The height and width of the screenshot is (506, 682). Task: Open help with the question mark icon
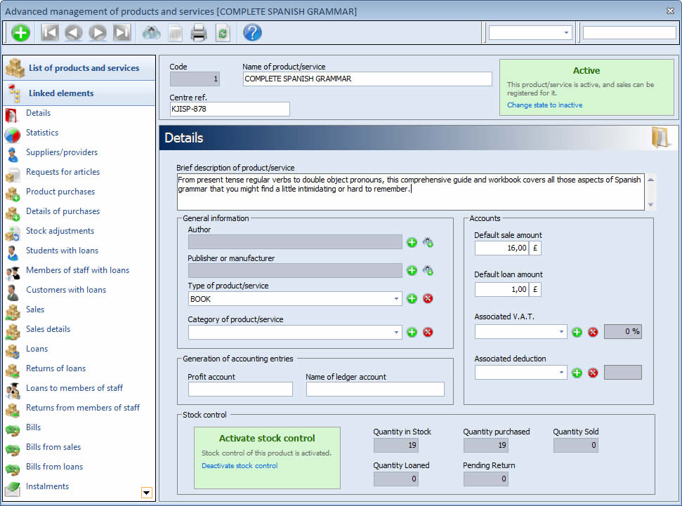tap(252, 32)
